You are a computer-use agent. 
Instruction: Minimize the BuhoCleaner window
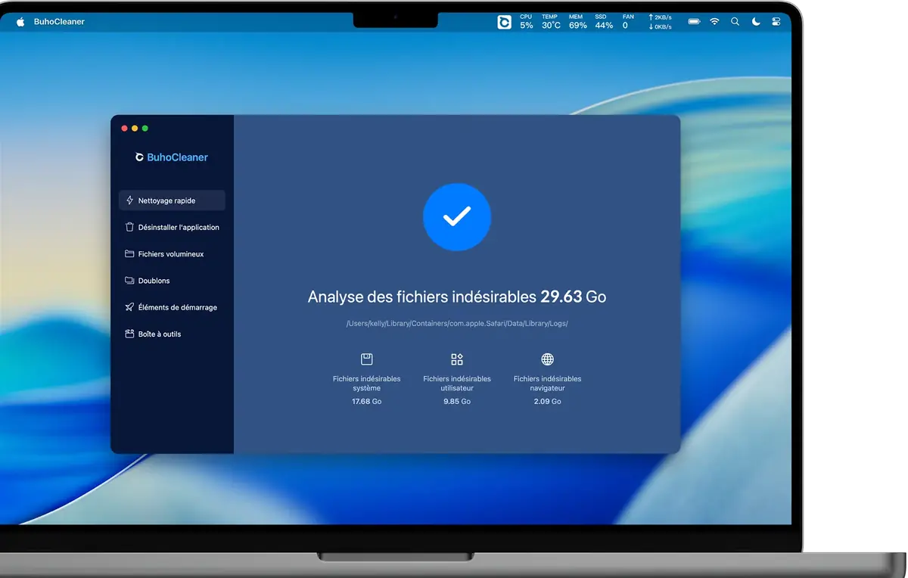(135, 129)
